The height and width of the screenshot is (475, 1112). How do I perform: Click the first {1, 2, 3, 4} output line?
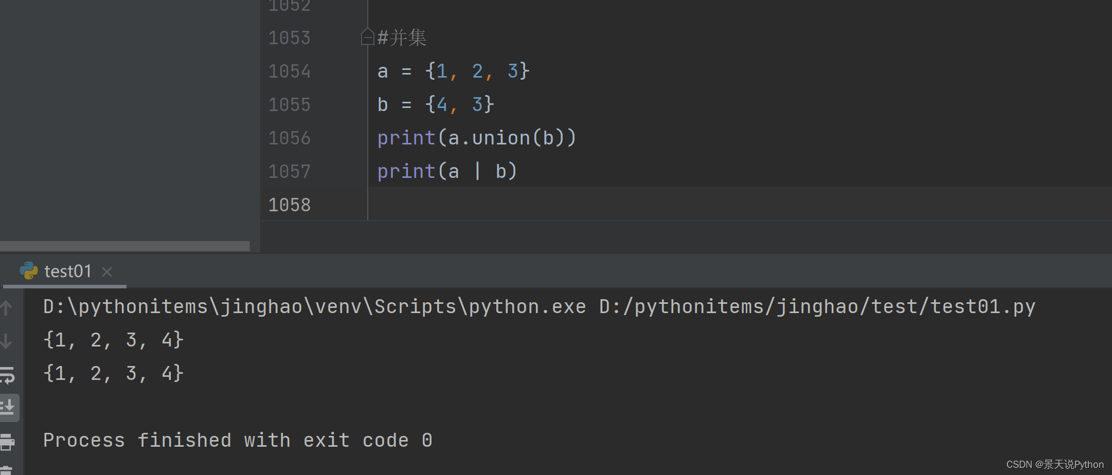tap(114, 340)
